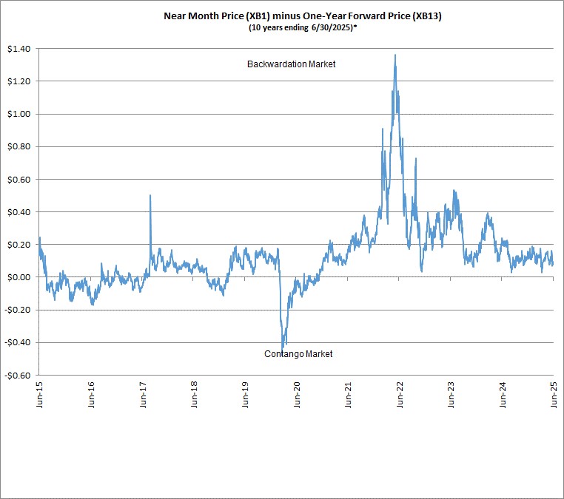The image size is (564, 499).
Task: Click the Jun-24 x-axis label
Action: click(x=503, y=395)
